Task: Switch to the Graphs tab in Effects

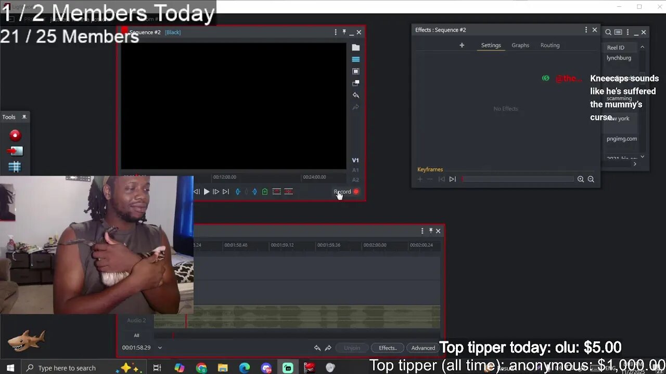Action: point(520,45)
